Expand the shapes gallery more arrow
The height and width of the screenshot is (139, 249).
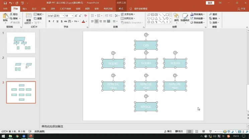tap(171, 22)
